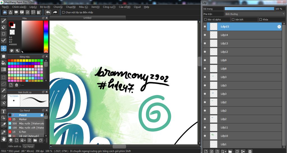Add a new layer folder

point(230,151)
